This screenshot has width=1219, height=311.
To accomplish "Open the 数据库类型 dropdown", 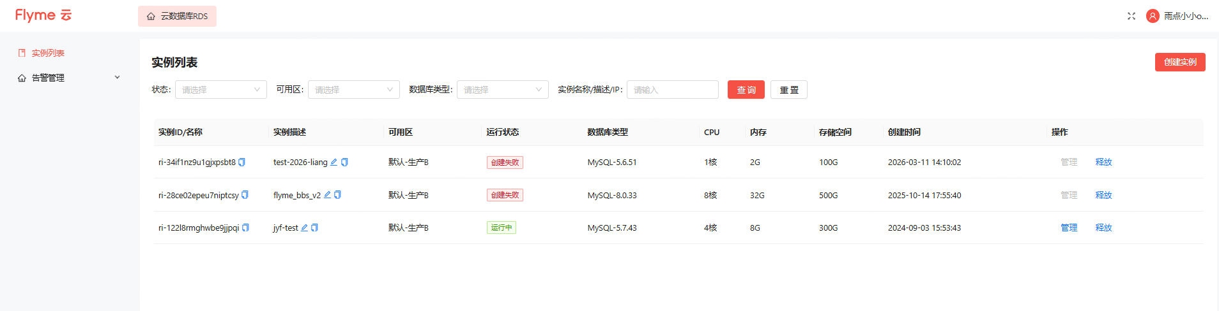I will 502,90.
